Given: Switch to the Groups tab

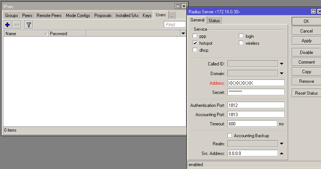Looking at the screenshot, I should (11, 16).
